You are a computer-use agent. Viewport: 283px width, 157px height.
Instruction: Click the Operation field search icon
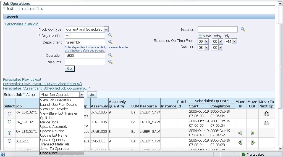(110, 55)
